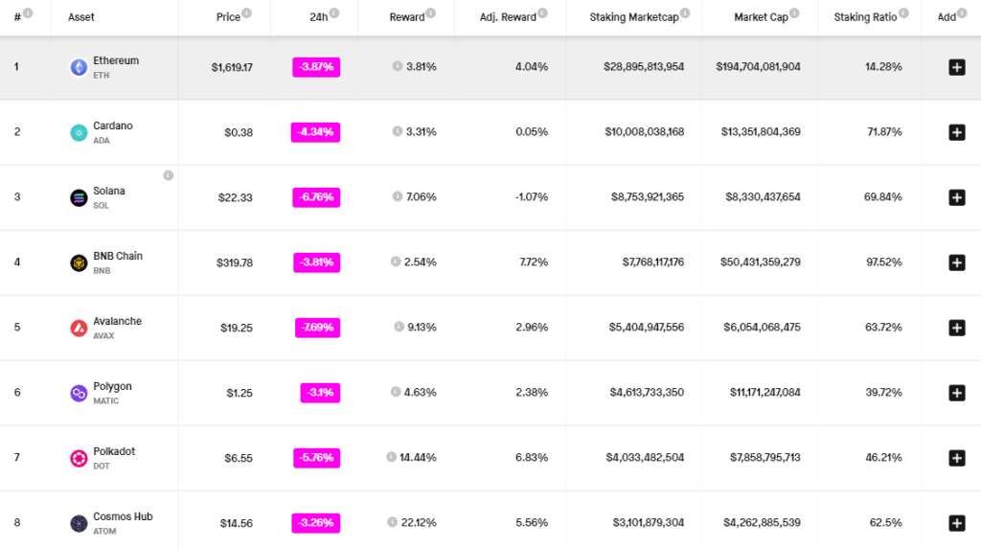
Task: Click the Ethereum coin logo icon
Action: click(x=79, y=67)
